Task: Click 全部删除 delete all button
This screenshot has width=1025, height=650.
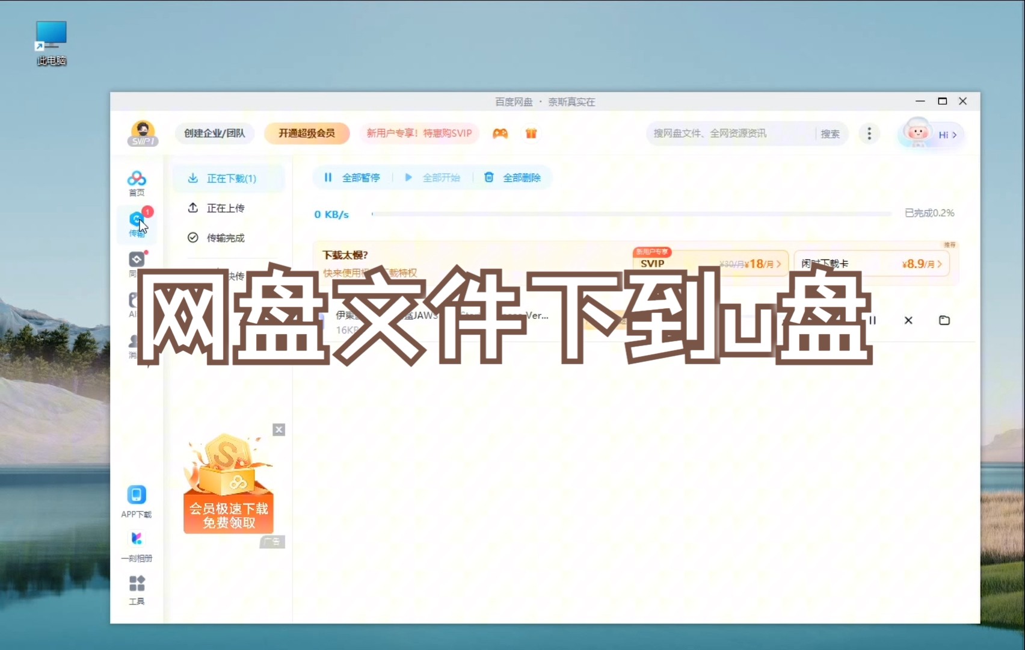Action: [x=512, y=178]
